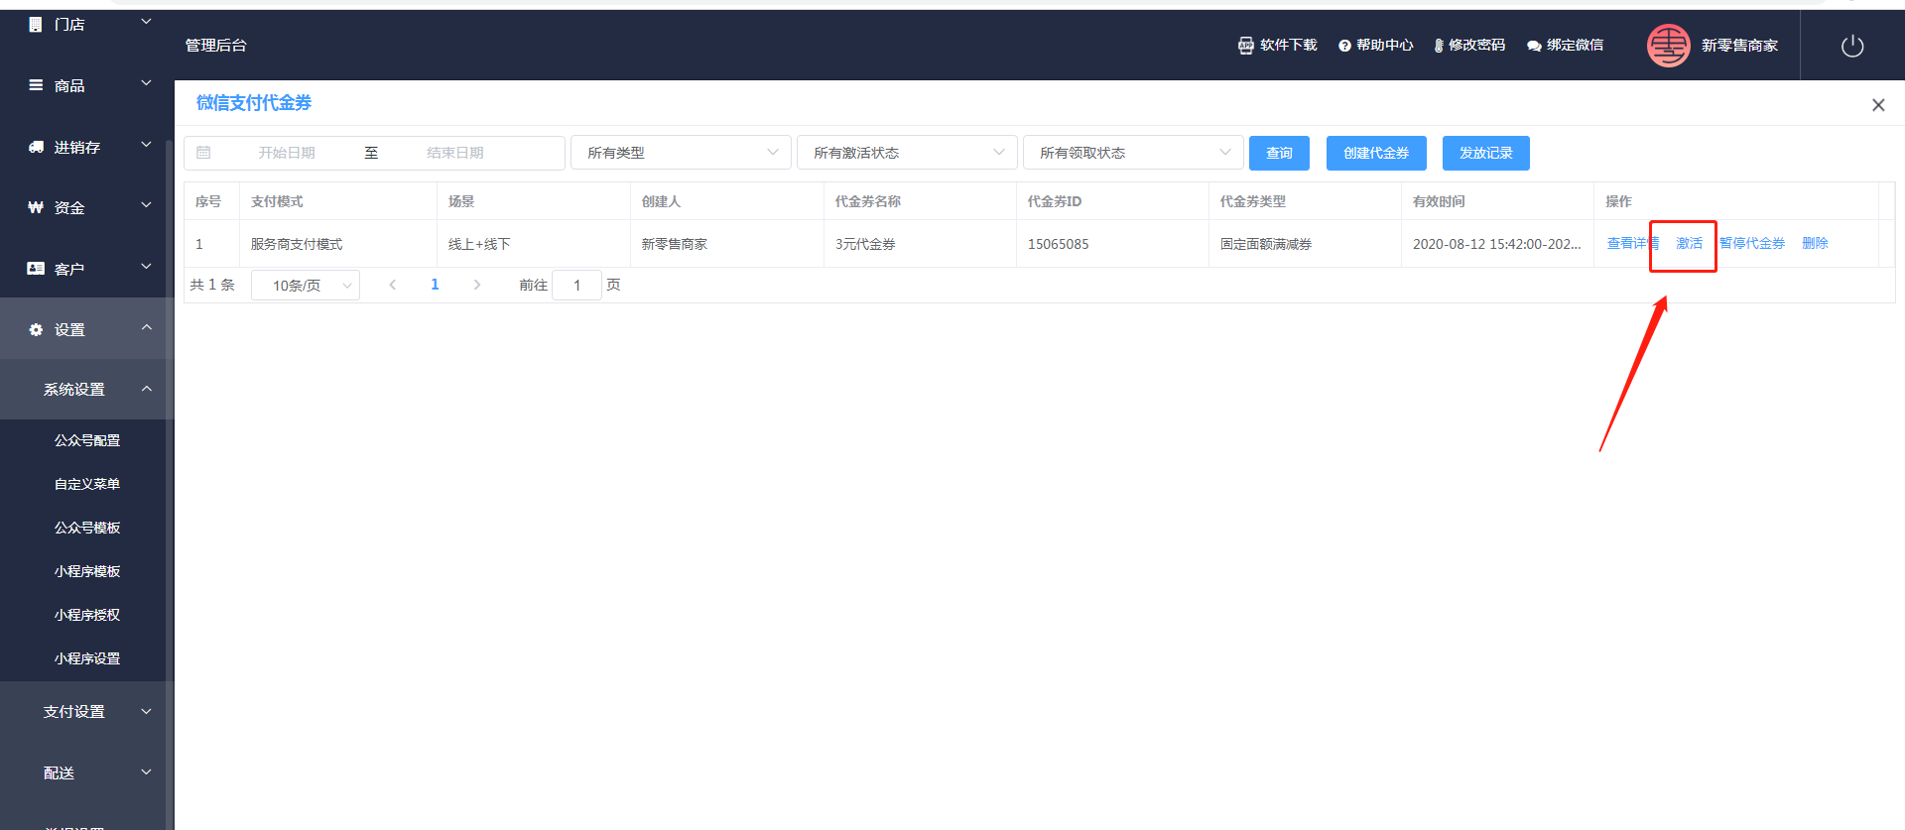Click the 进销存 truck icon

pyautogui.click(x=36, y=147)
